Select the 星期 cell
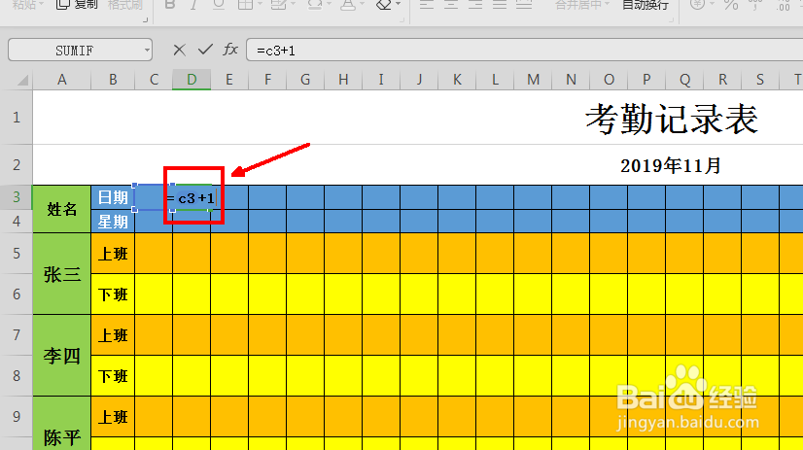The width and height of the screenshot is (803, 450). [x=113, y=222]
